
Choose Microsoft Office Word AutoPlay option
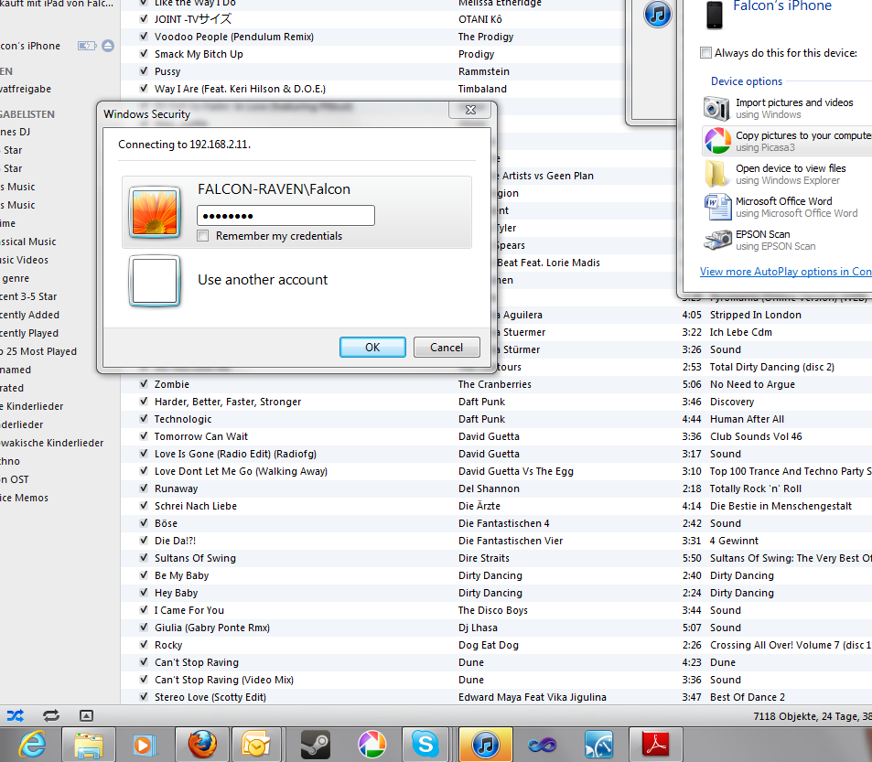coord(786,207)
